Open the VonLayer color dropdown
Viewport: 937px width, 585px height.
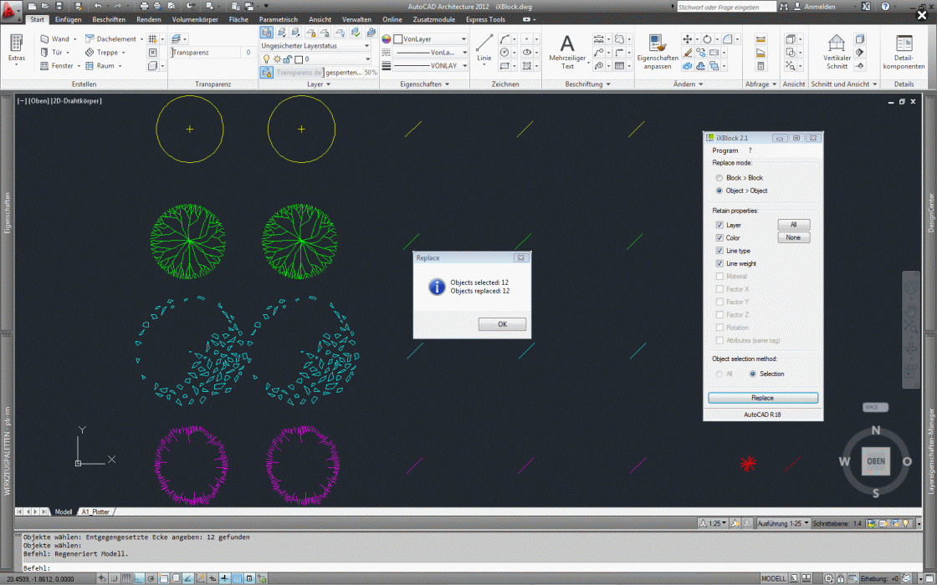click(430, 38)
